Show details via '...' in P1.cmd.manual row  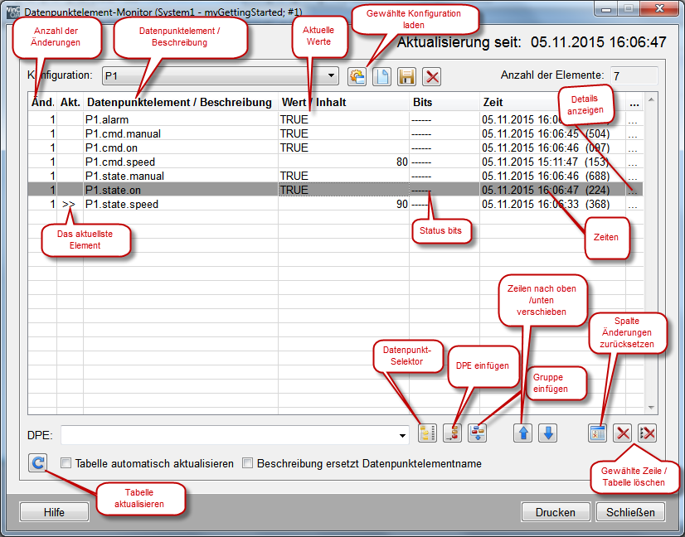[633, 133]
